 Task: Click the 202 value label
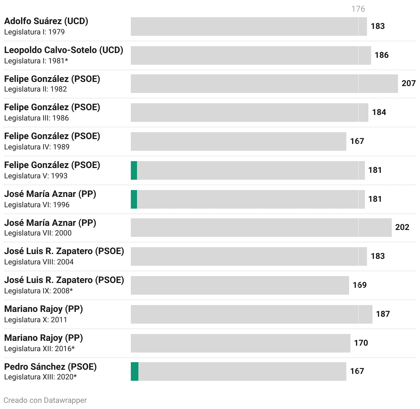402,227
